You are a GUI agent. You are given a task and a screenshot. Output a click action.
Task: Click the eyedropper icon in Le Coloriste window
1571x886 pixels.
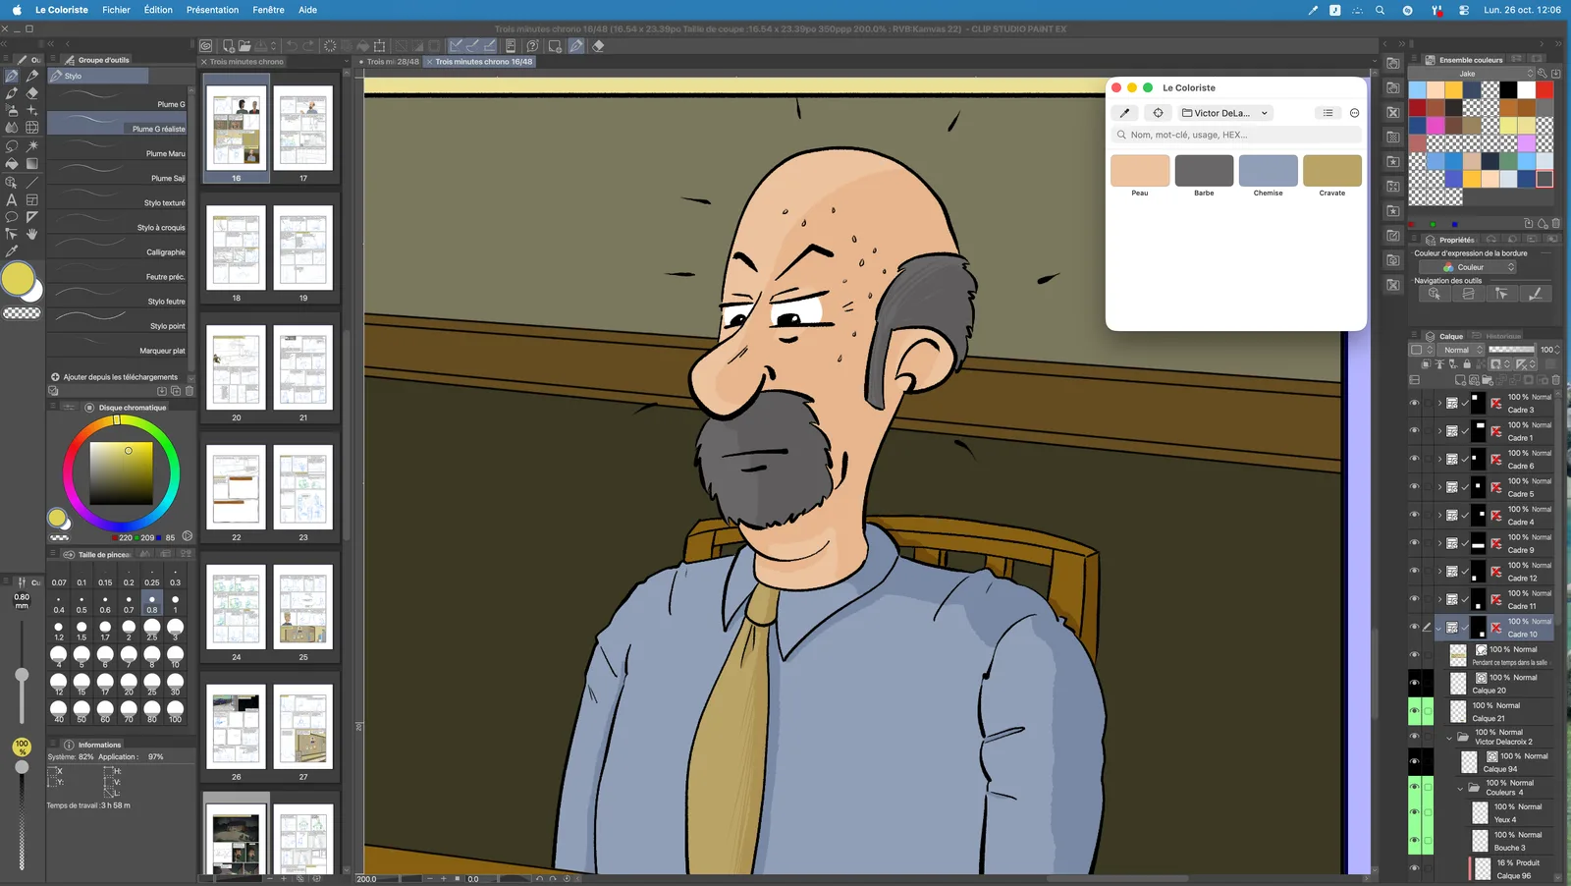1125,113
